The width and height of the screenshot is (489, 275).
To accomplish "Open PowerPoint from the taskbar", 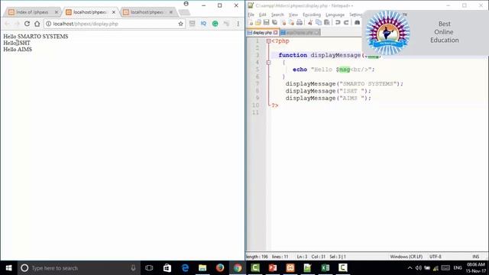I will coord(273,268).
